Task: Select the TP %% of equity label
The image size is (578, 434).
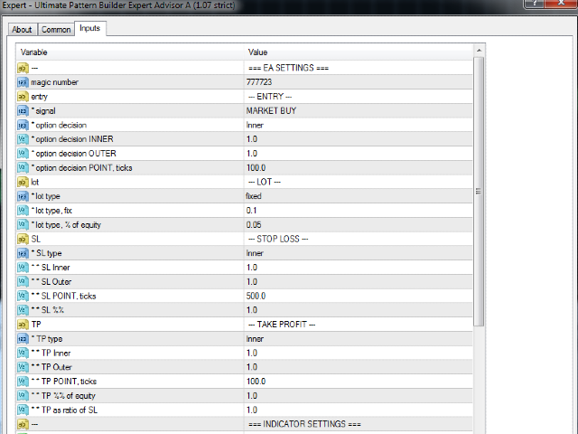Action: click(x=63, y=396)
